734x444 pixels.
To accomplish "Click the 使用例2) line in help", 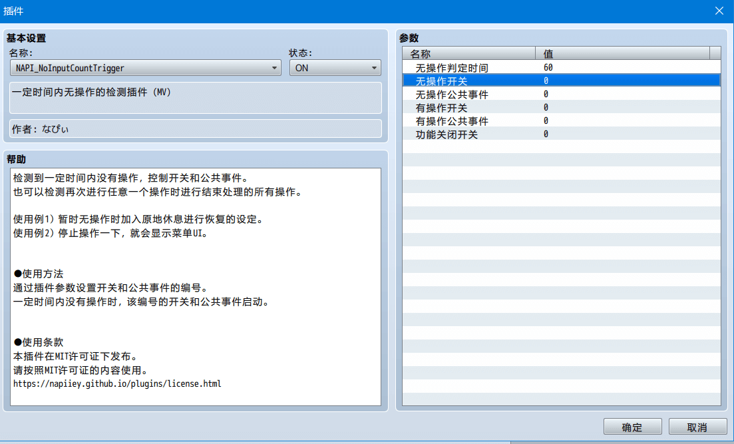I will 110,233.
